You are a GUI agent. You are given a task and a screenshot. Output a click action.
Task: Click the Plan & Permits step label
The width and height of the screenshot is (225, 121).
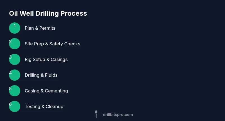click(40, 28)
